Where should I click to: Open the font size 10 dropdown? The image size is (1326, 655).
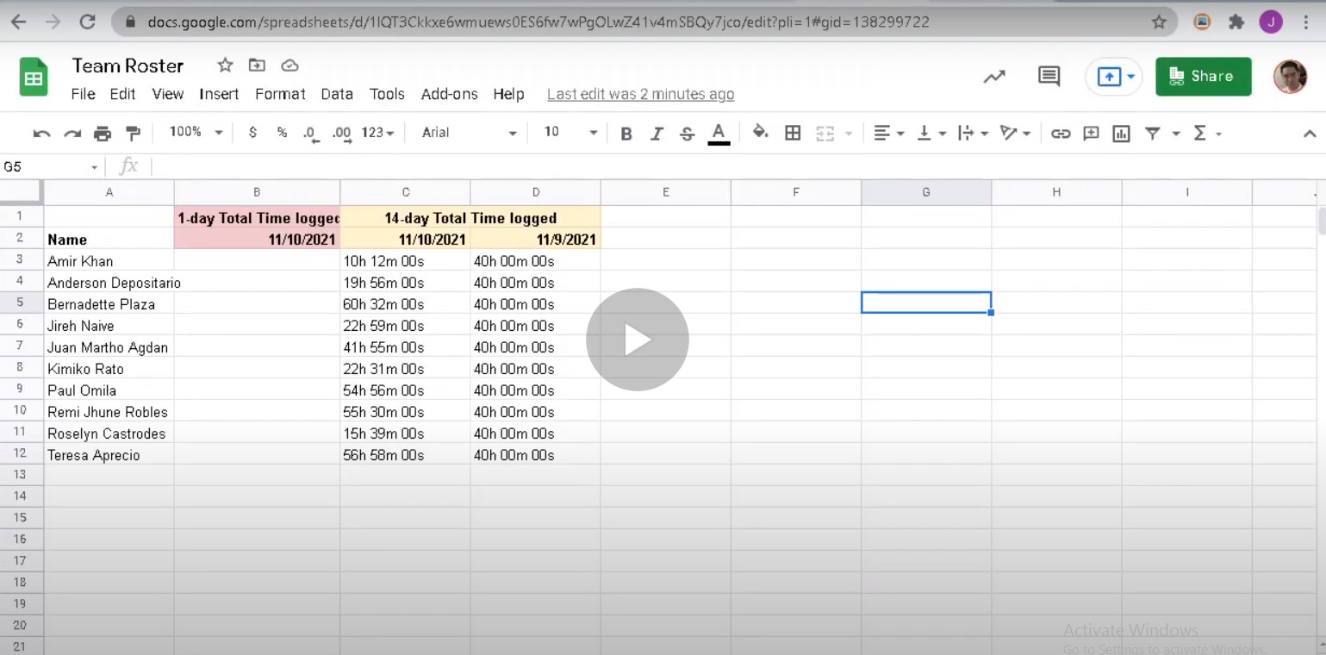click(570, 133)
